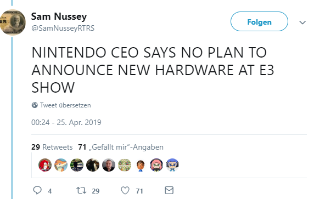View the 71 Gefällt mir-Angaben list

coord(121,147)
